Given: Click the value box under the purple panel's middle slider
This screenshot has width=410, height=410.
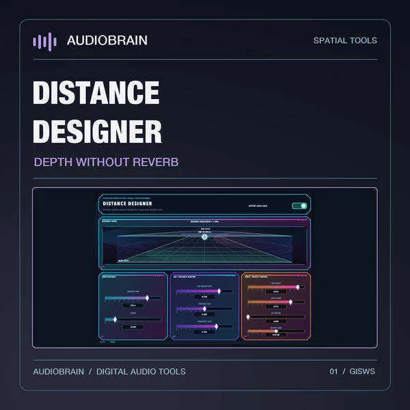Looking at the screenshot, I should pos(204,314).
